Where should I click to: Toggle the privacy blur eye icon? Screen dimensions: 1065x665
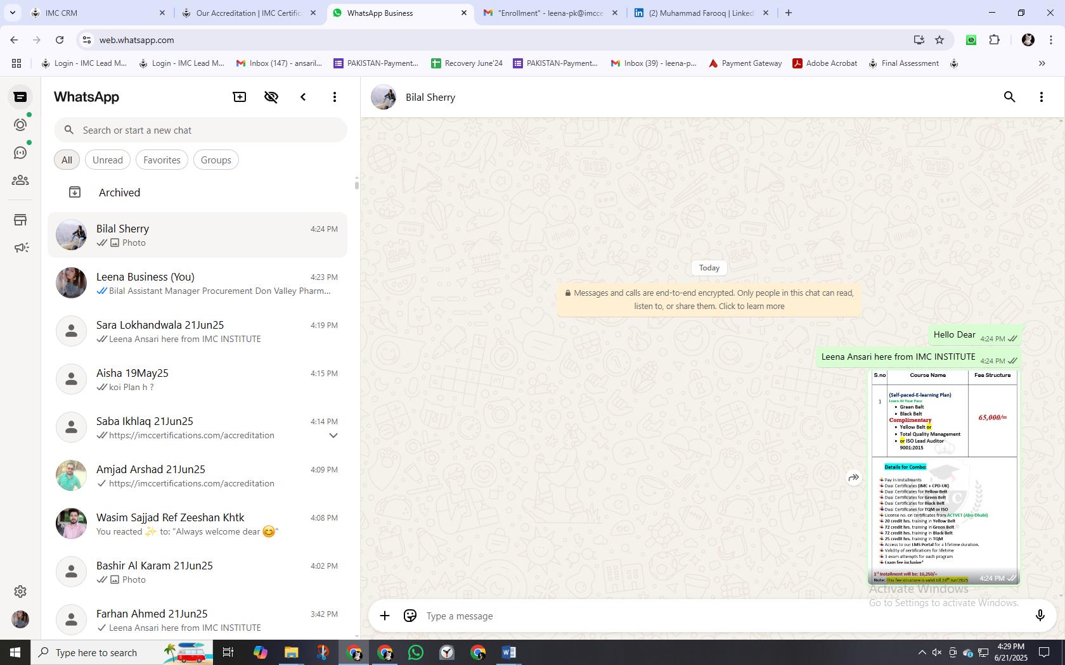(x=271, y=97)
